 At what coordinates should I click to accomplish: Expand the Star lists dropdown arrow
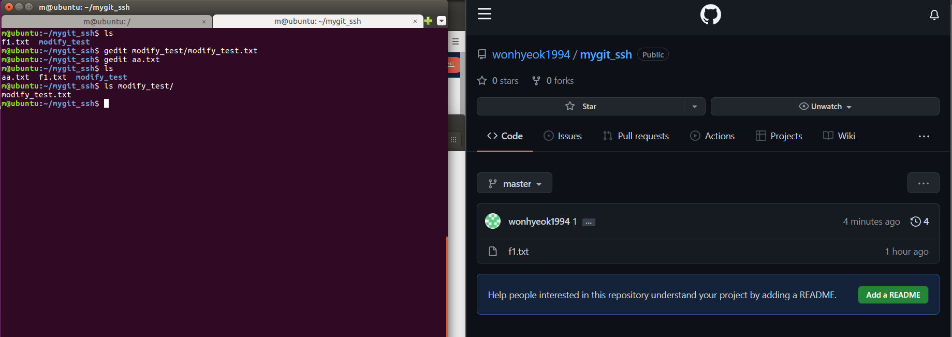[695, 106]
